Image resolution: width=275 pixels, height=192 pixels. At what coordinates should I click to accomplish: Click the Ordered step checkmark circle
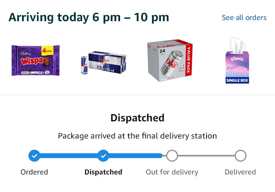pyautogui.click(x=34, y=156)
